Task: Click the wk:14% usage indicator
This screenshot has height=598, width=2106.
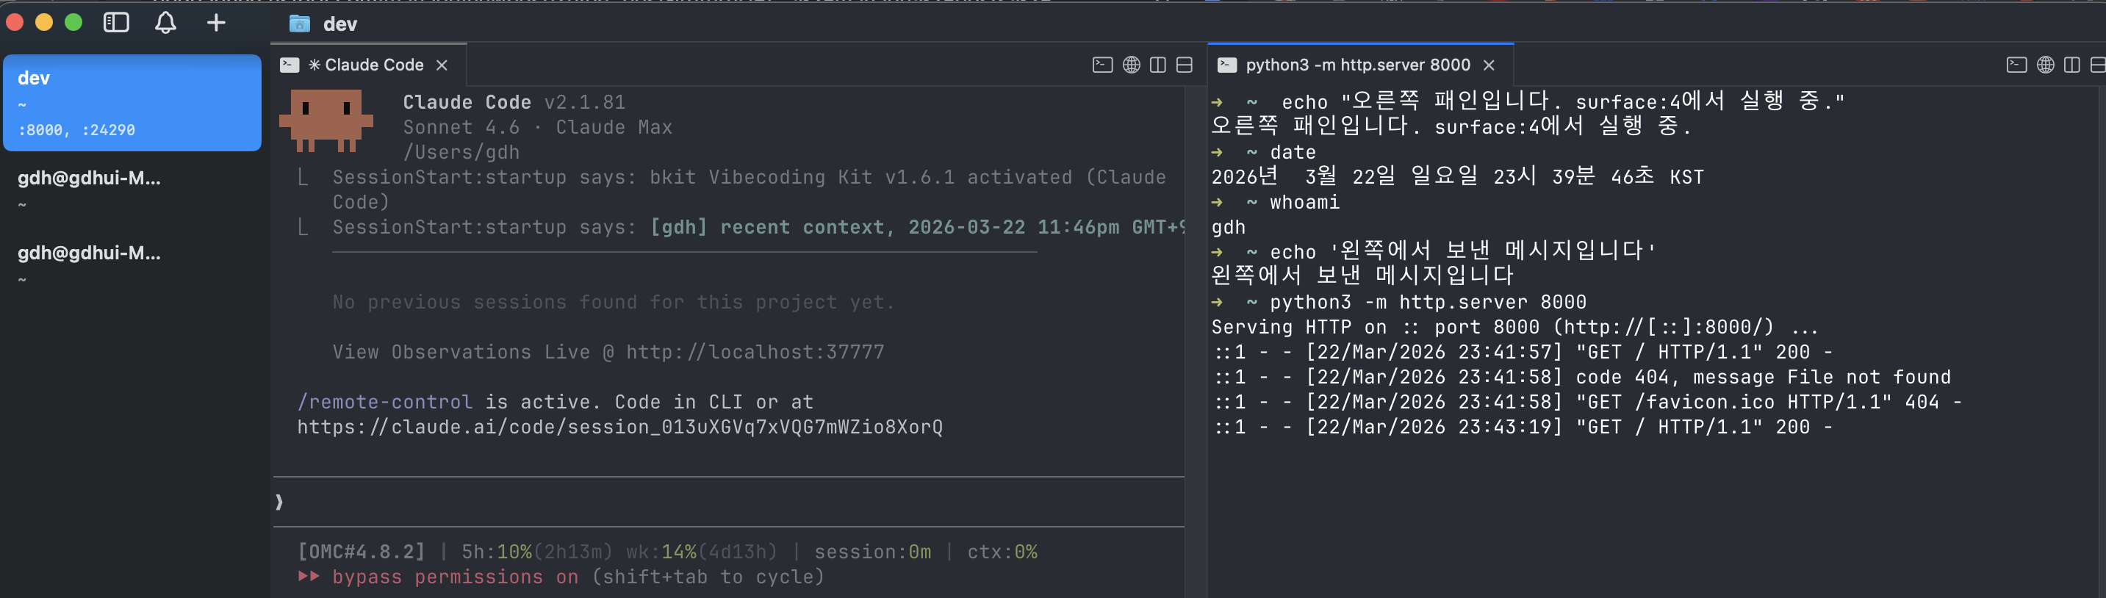Action: 702,552
